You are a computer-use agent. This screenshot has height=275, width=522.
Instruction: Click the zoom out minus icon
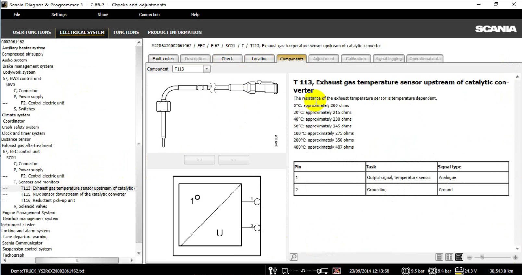[469, 258]
